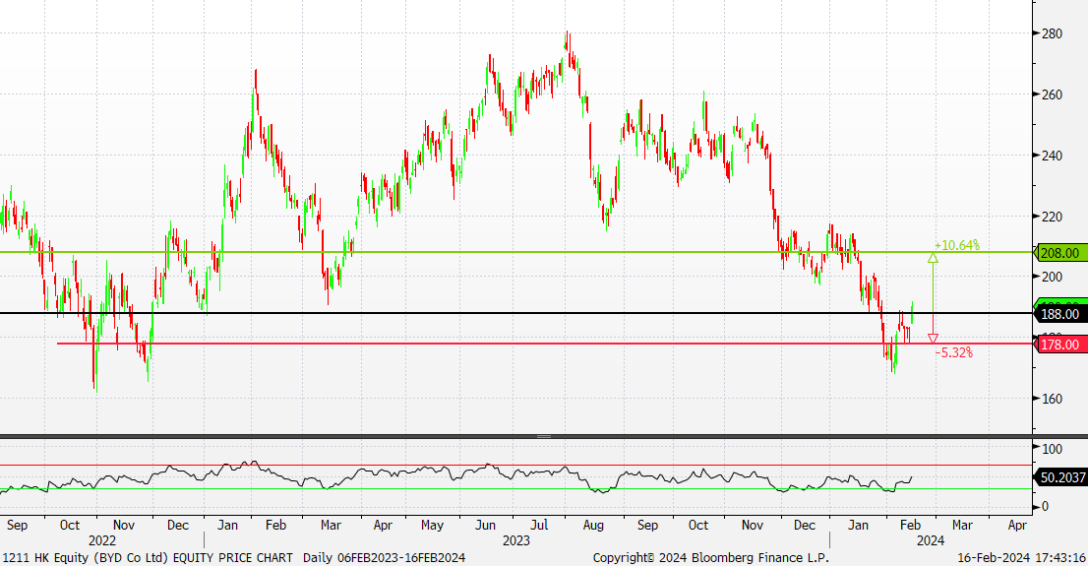
Task: Select the -5.32% downside annotation
Action: 954,352
